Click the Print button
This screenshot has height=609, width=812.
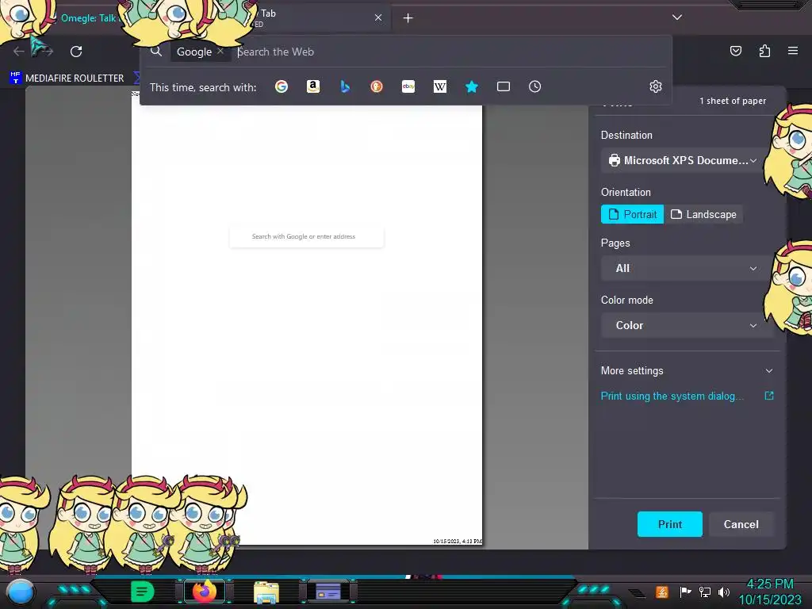coord(669,524)
